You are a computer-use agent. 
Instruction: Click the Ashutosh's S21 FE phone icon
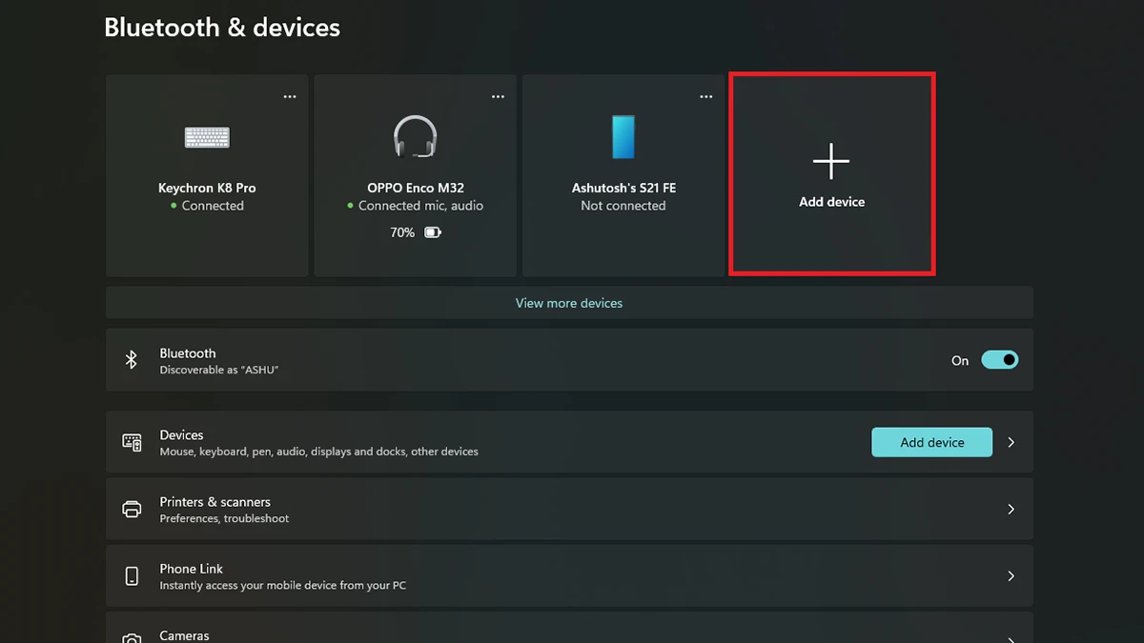click(623, 136)
